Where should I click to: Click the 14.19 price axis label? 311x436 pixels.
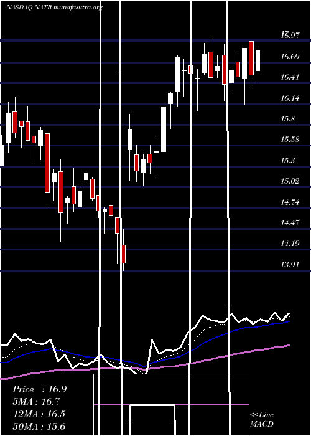pos(290,244)
